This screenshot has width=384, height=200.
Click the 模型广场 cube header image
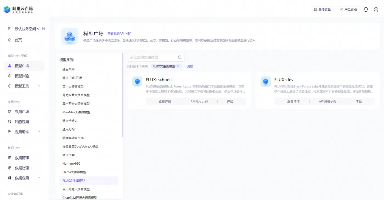pyautogui.click(x=70, y=36)
